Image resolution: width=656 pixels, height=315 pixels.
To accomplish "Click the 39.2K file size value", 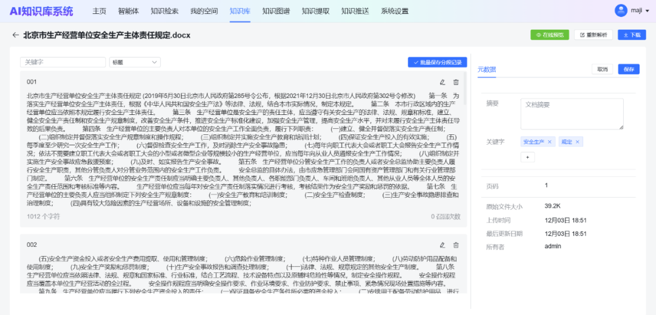I will 553,206.
